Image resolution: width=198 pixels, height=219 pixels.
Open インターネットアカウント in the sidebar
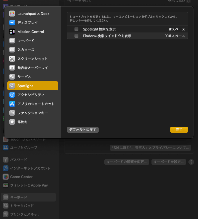(x=28, y=168)
